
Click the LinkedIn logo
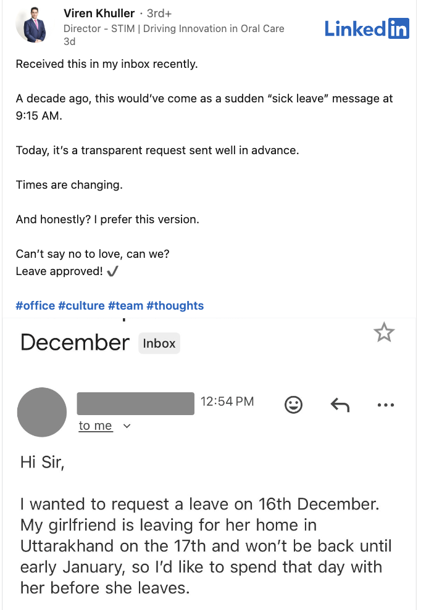(x=367, y=28)
